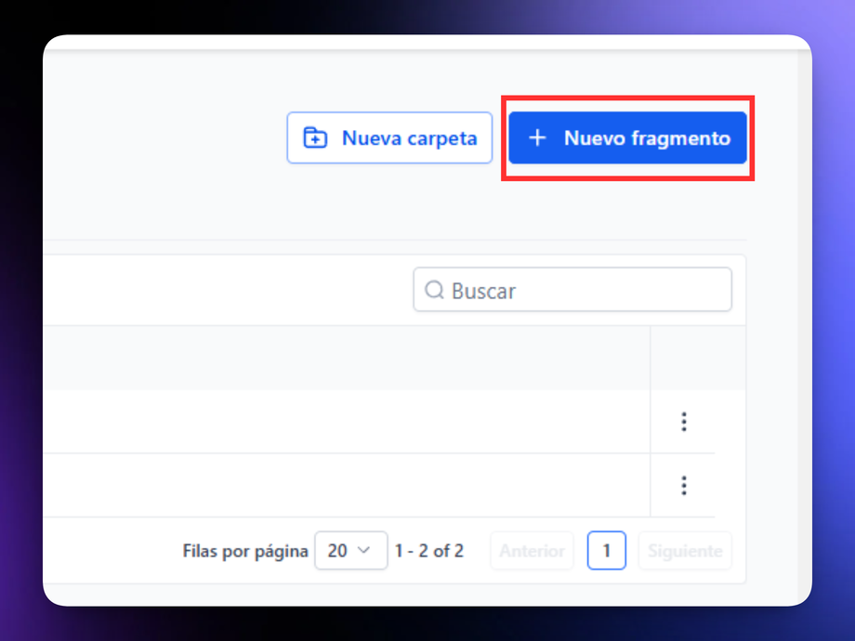Open the three-dot menu of first row
Viewport: 855px width, 641px height.
[683, 422]
